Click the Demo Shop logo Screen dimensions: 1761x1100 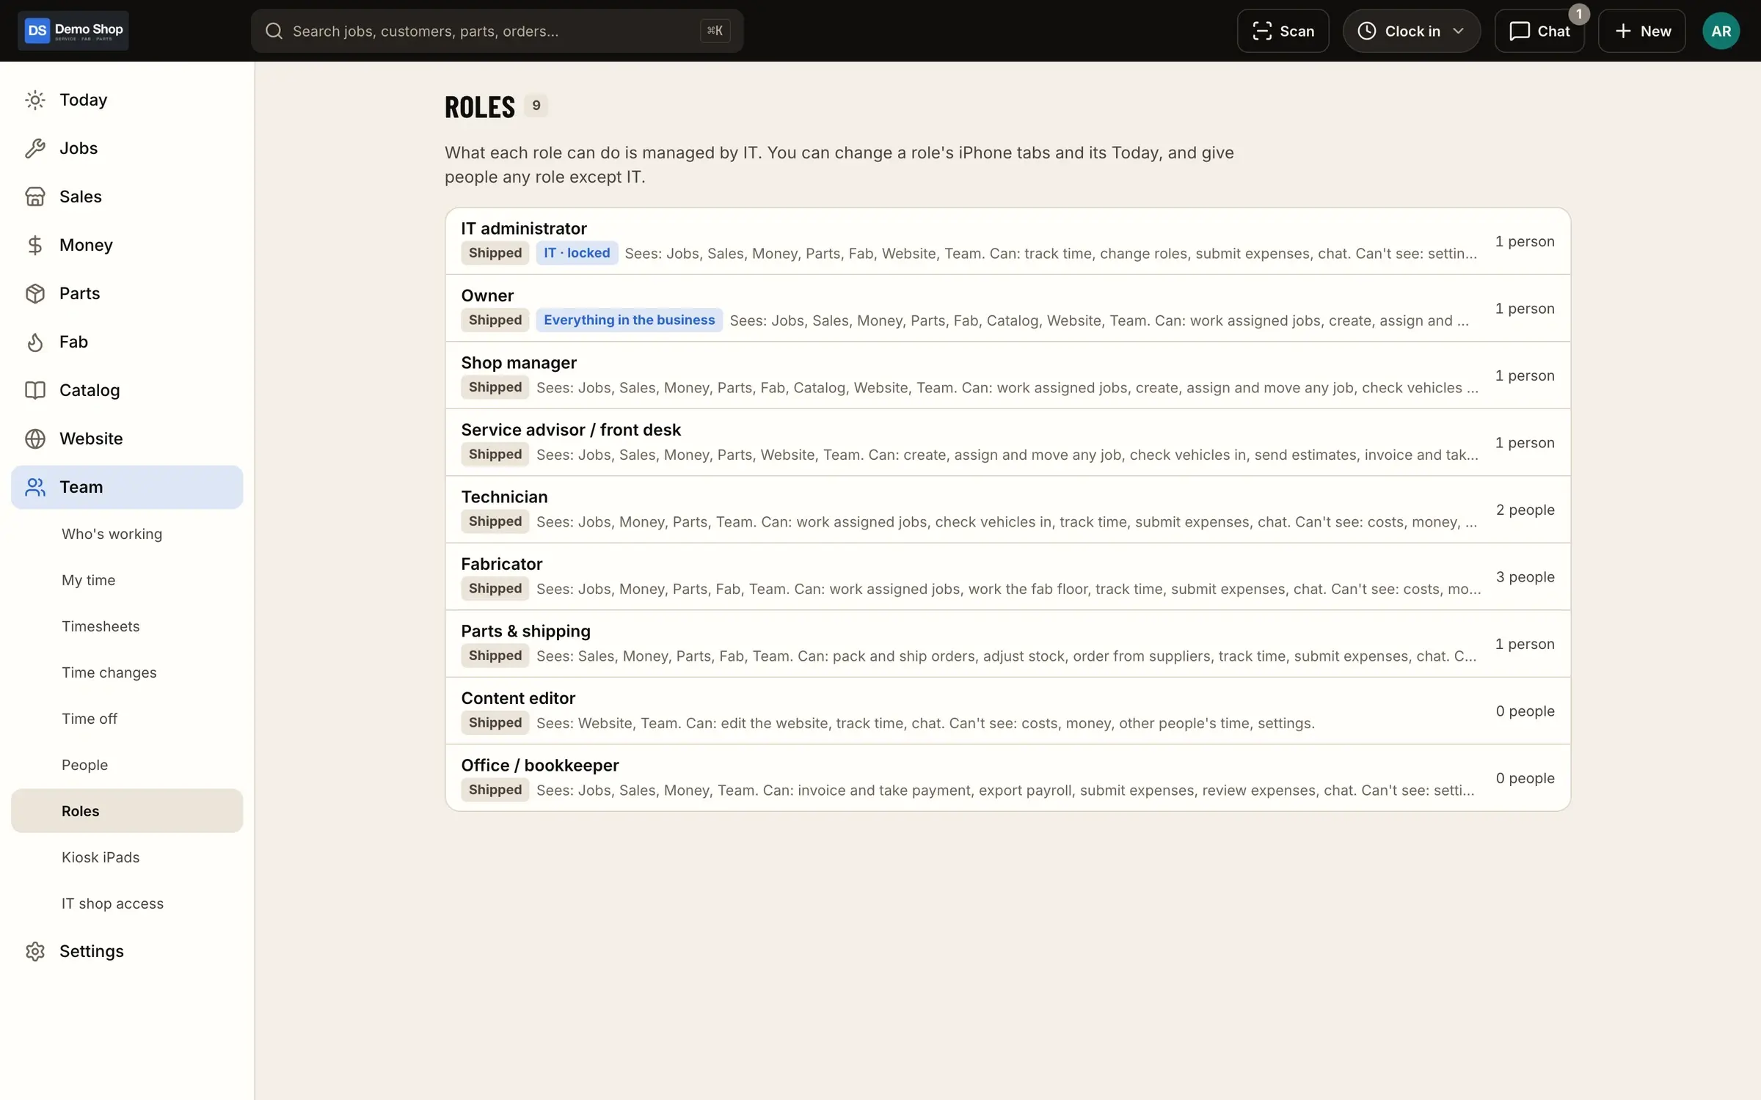point(73,31)
